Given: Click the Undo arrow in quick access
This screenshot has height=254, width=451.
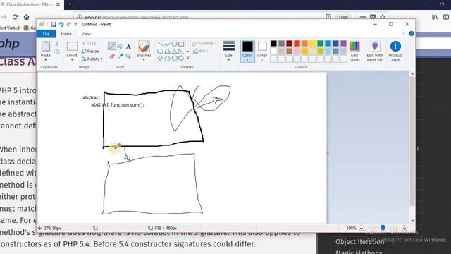Looking at the screenshot, I should tap(61, 25).
